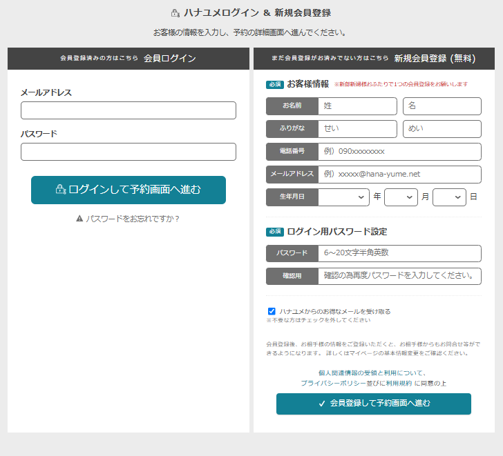Image resolution: width=503 pixels, height=456 pixels.
Task: Click the lock icon beside the ハナユメログイン title
Action: (x=175, y=13)
